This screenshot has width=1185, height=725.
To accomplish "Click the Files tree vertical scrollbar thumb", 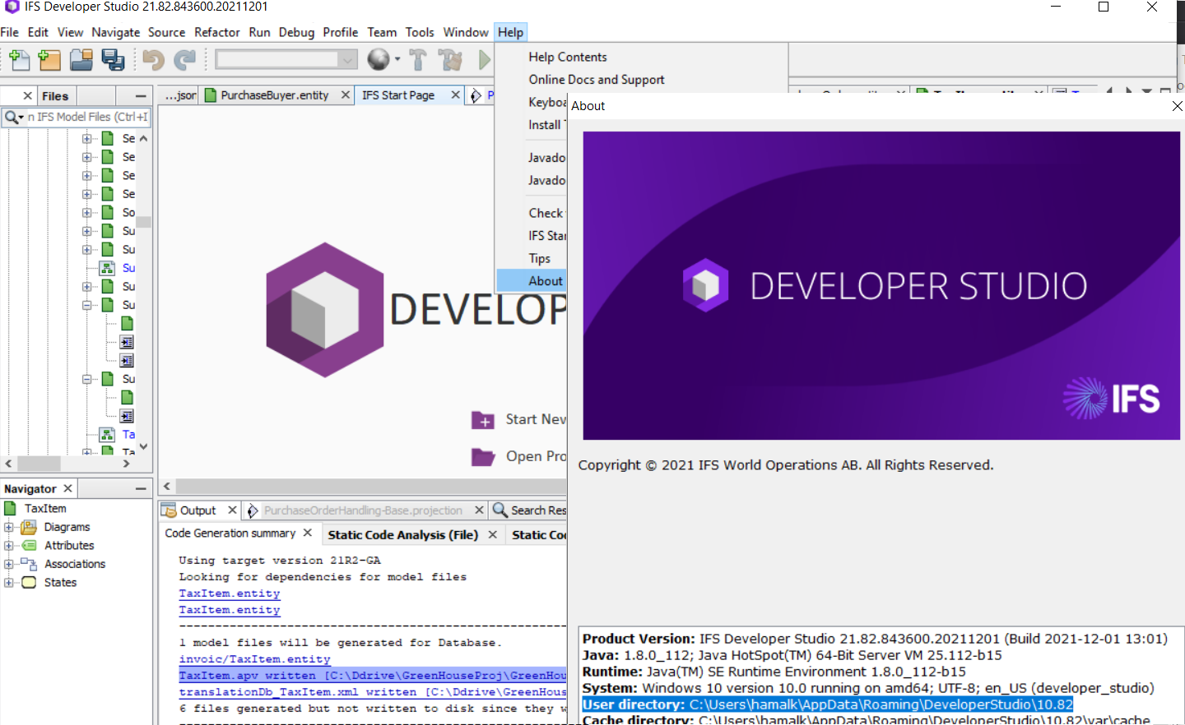I will (144, 222).
